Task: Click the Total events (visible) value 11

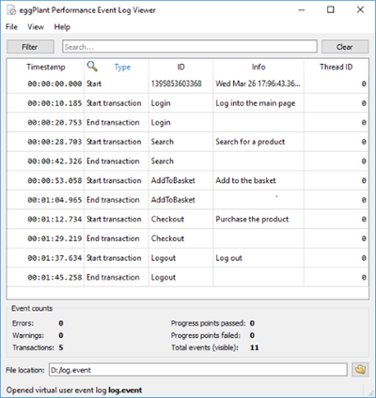Action: pyautogui.click(x=255, y=347)
